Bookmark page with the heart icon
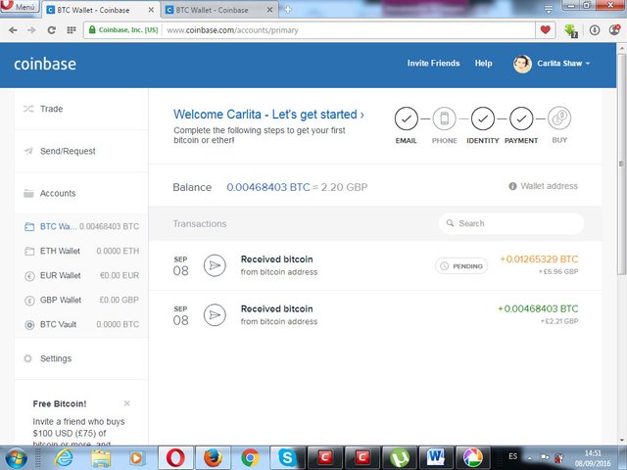The height and width of the screenshot is (470, 627). pos(545,29)
